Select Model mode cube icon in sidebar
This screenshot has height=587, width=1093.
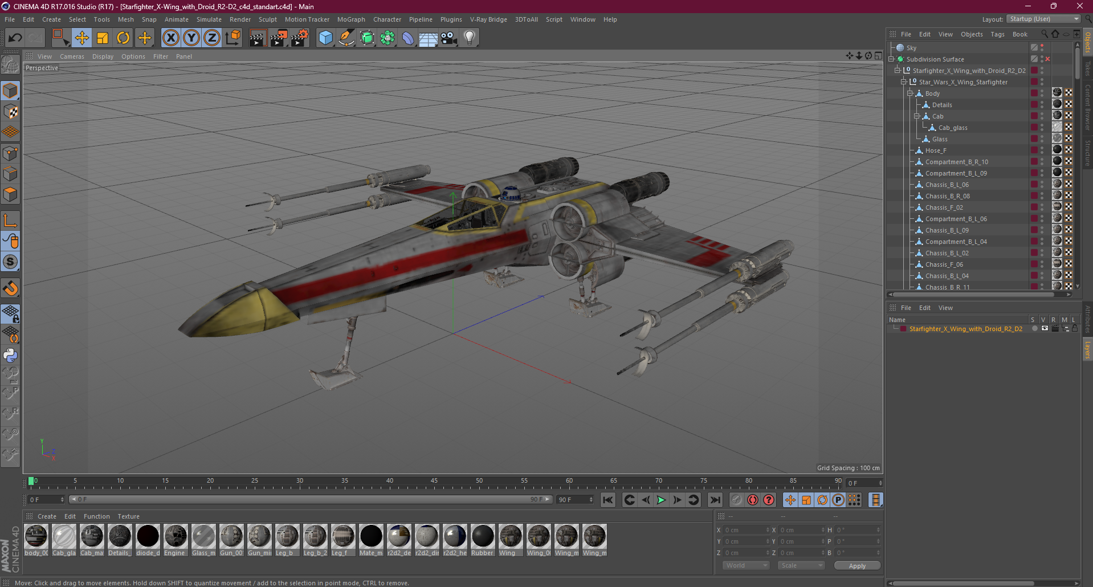click(10, 91)
